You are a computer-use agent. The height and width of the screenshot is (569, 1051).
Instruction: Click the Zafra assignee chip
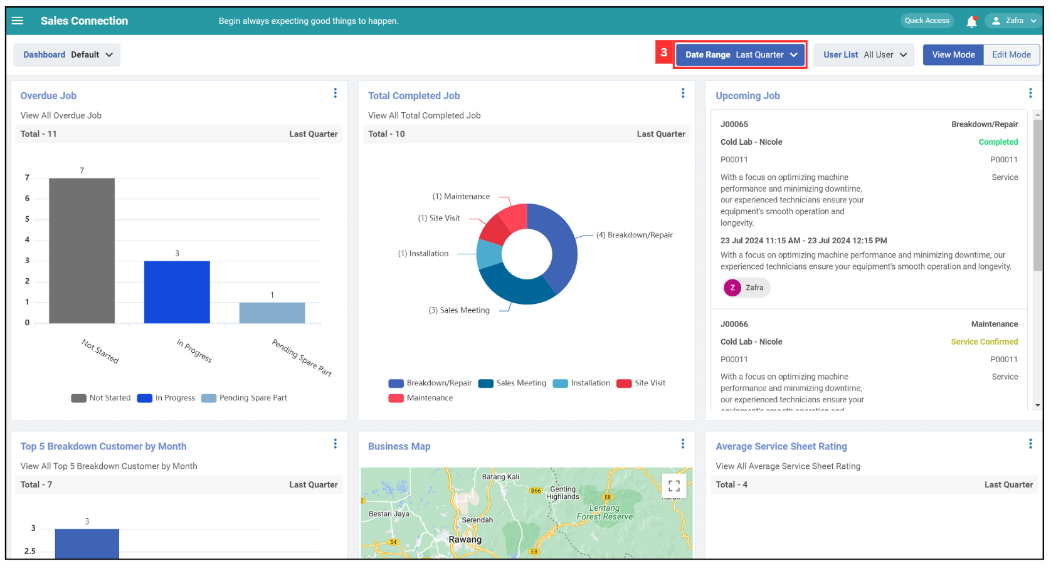(x=746, y=288)
